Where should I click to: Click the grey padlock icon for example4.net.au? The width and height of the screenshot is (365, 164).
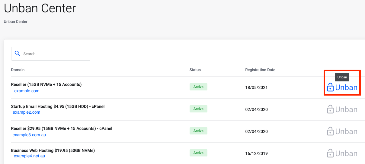point(330,153)
